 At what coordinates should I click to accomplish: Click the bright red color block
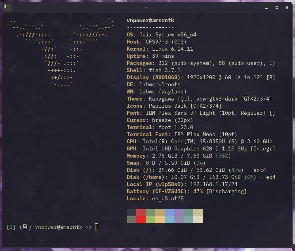pyautogui.click(x=141, y=220)
